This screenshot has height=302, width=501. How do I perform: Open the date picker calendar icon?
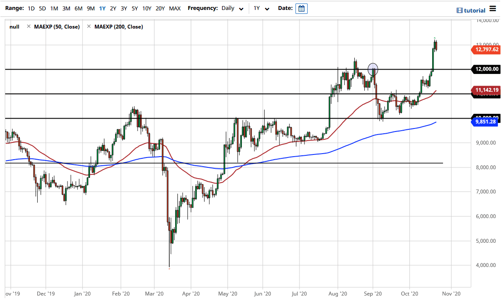pos(301,9)
